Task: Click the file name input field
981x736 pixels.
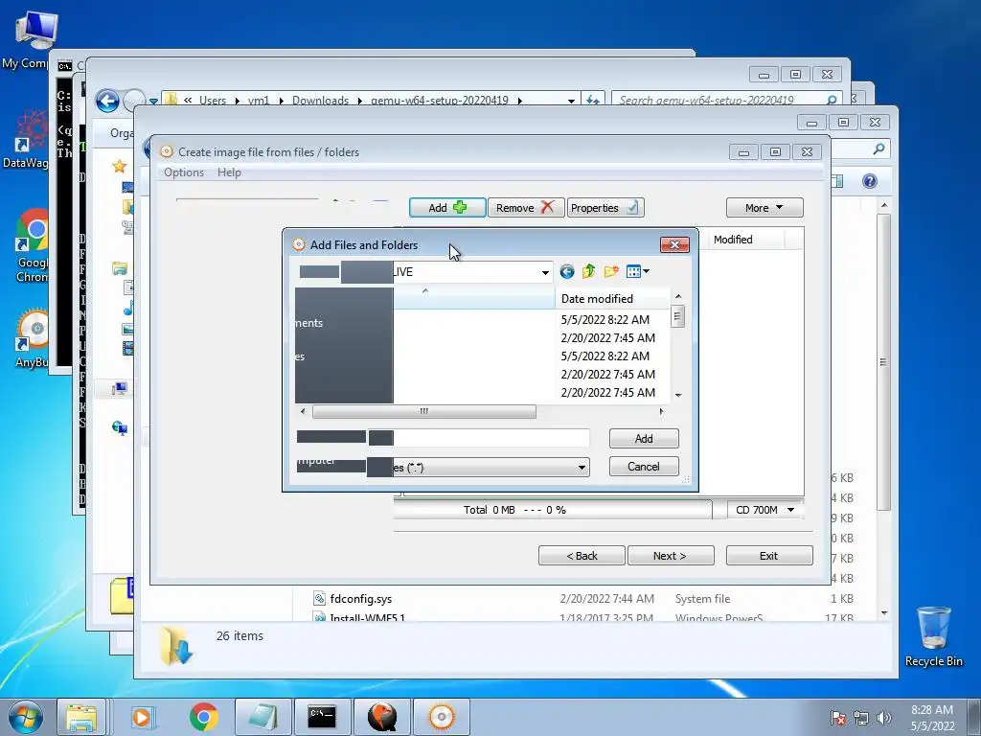Action: click(491, 438)
